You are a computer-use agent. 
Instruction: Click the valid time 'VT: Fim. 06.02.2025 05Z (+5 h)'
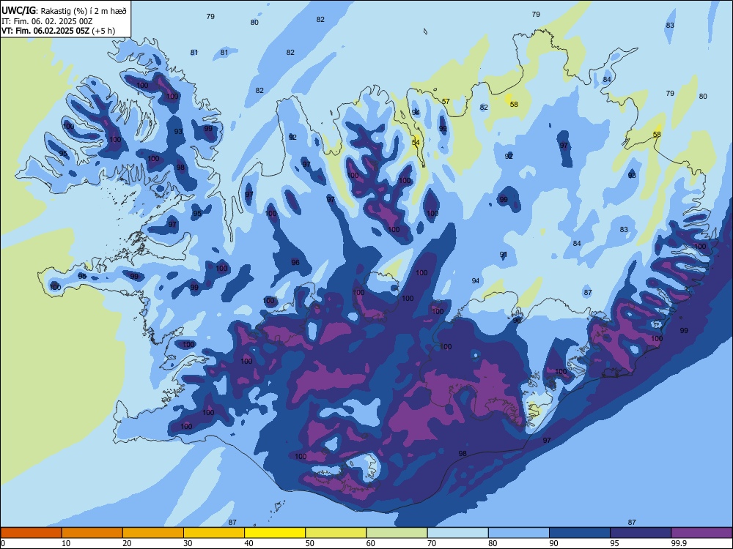click(x=58, y=31)
